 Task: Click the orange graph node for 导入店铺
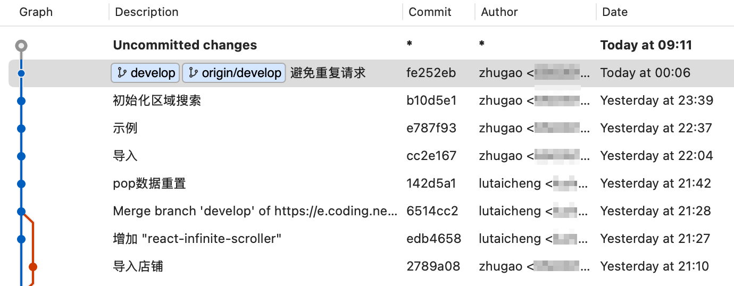tap(32, 266)
